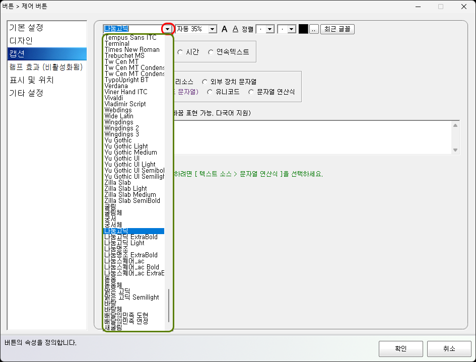Cancel the dialog with 취소
Screen dimensions: 476x362
[449, 348]
